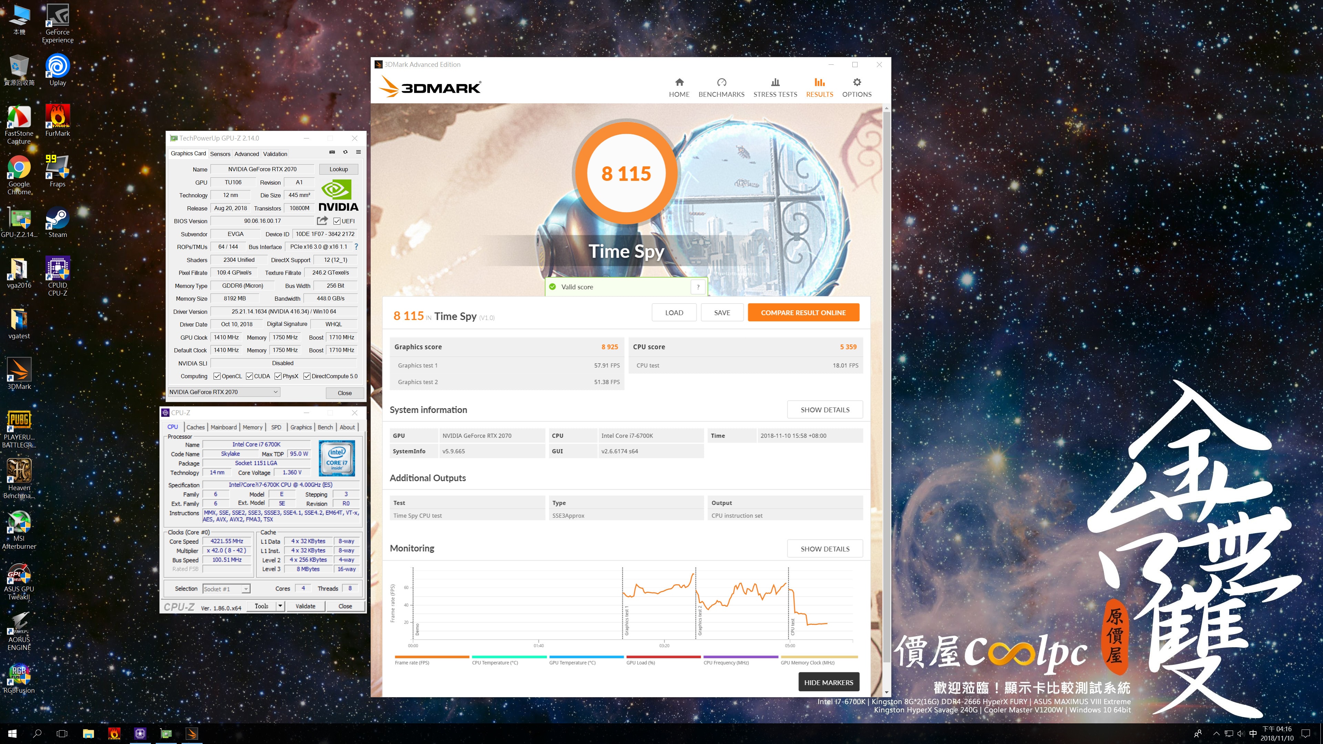The width and height of the screenshot is (1323, 744).
Task: Toggle CUDA checkbox in GPU-Z
Action: (249, 376)
